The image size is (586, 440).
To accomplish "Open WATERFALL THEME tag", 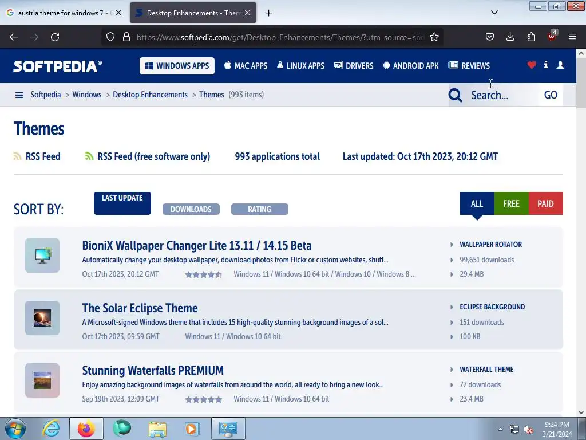I will (486, 370).
